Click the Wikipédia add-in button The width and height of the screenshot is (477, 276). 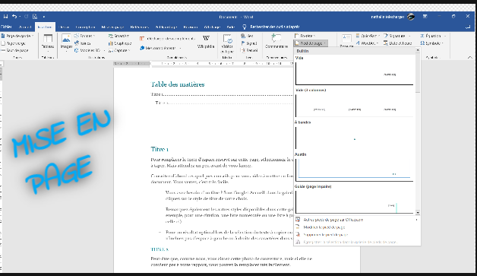point(206,42)
